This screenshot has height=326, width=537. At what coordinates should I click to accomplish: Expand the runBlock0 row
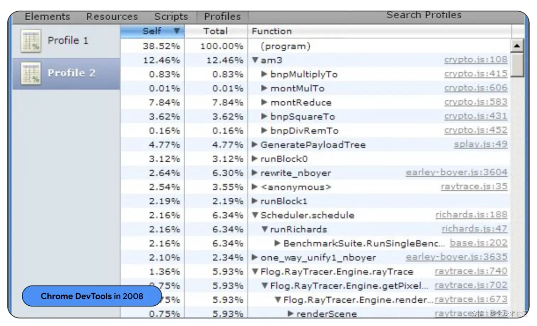(255, 159)
